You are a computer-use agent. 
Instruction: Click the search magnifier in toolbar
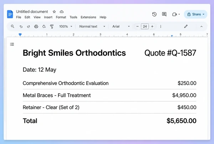click(12, 26)
